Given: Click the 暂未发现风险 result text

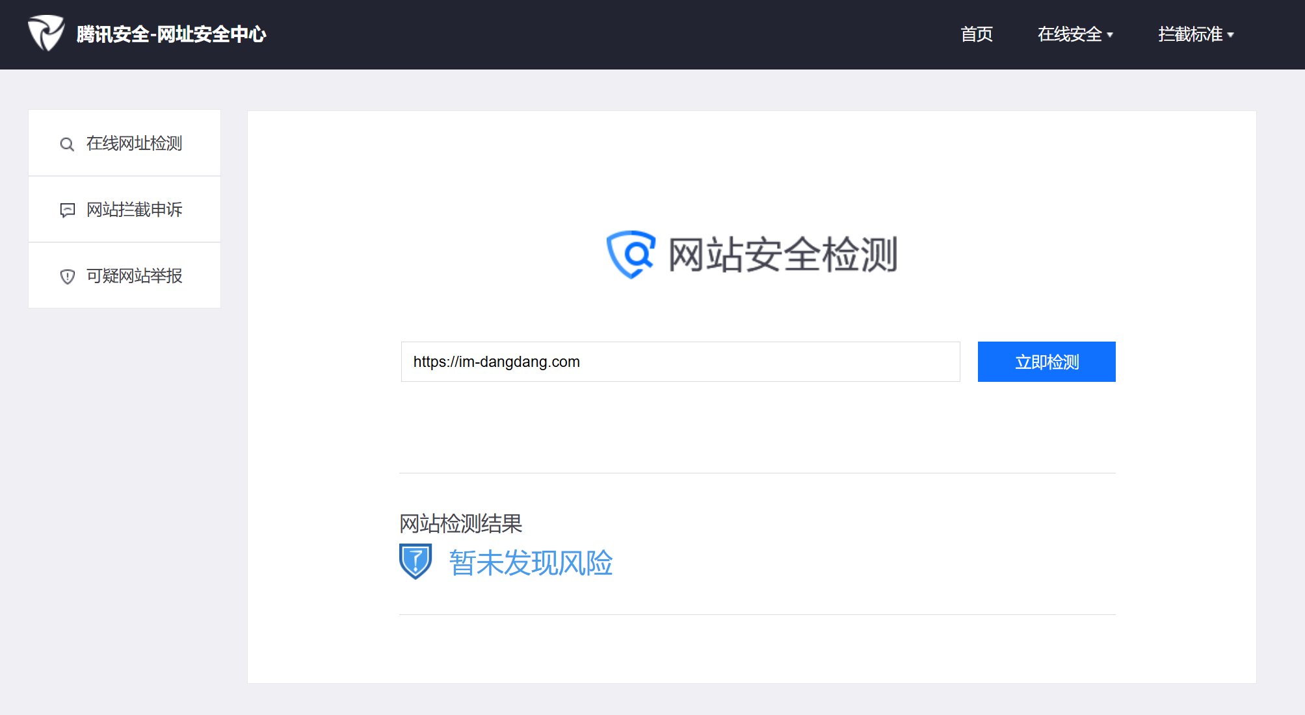Looking at the screenshot, I should pyautogui.click(x=531, y=563).
